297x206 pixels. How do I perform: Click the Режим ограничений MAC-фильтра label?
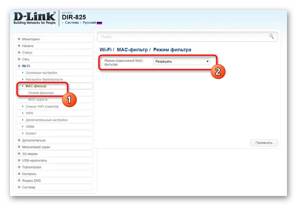click(124, 63)
